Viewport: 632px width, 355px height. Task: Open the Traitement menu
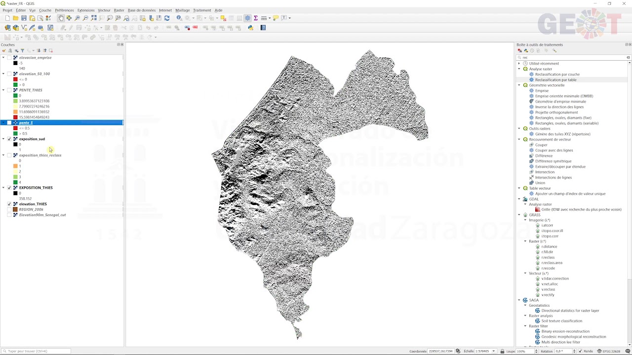(202, 10)
